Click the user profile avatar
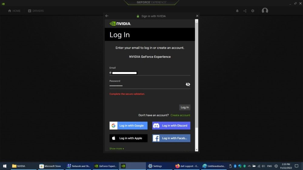Viewport: 303px width, 170px height. pos(265,11)
